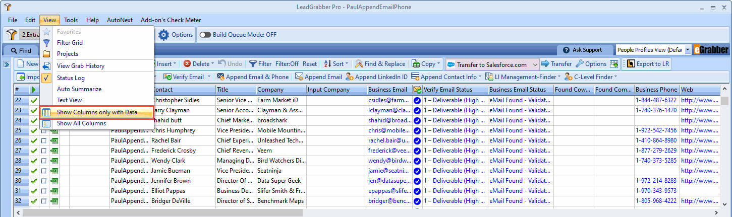732x217 pixels.
Task: Click the Find & Replace icon
Action: point(359,64)
